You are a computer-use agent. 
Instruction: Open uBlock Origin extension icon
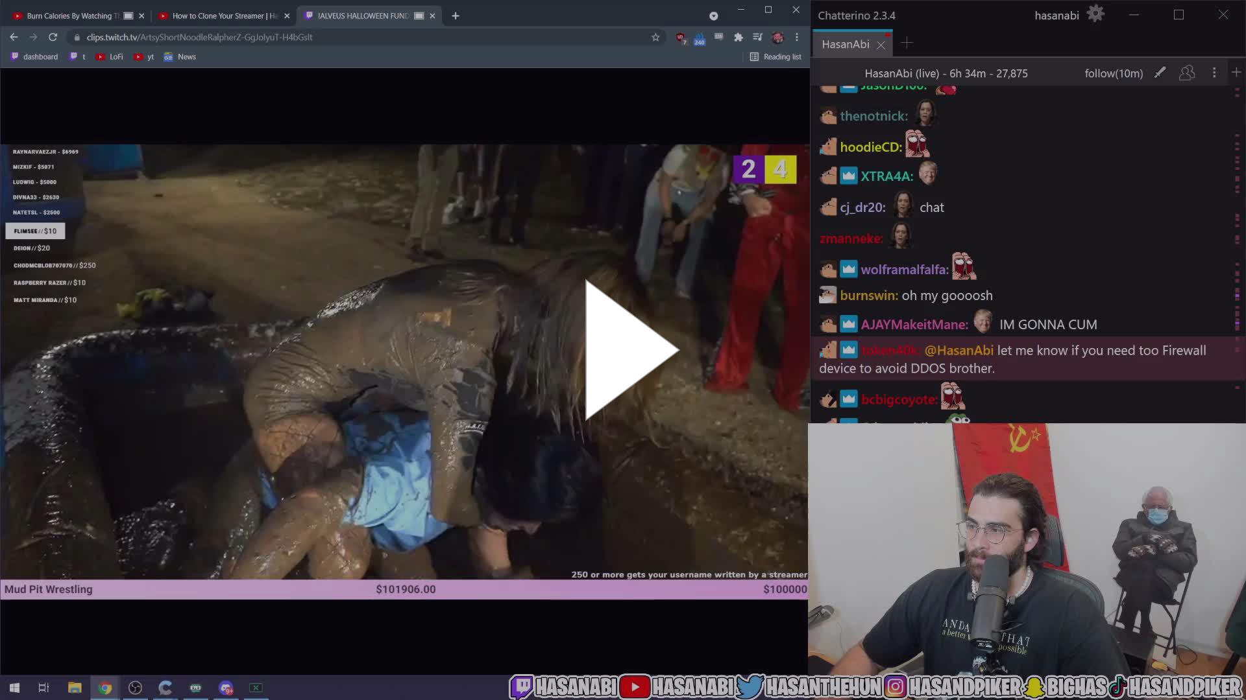click(680, 38)
